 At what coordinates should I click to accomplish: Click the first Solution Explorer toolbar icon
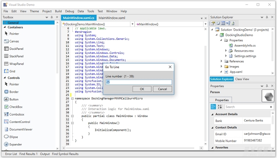(213, 23)
